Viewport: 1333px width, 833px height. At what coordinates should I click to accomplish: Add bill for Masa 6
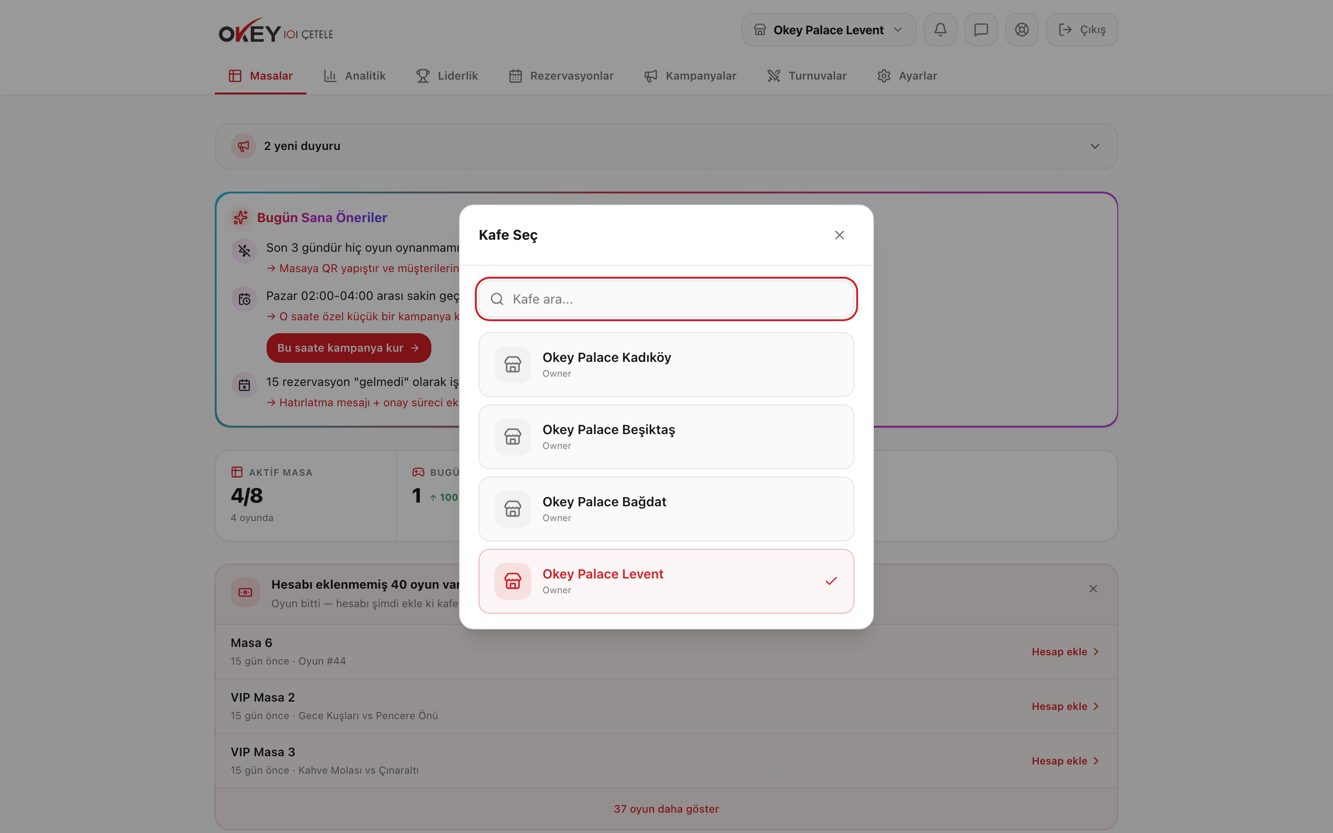coord(1065,652)
